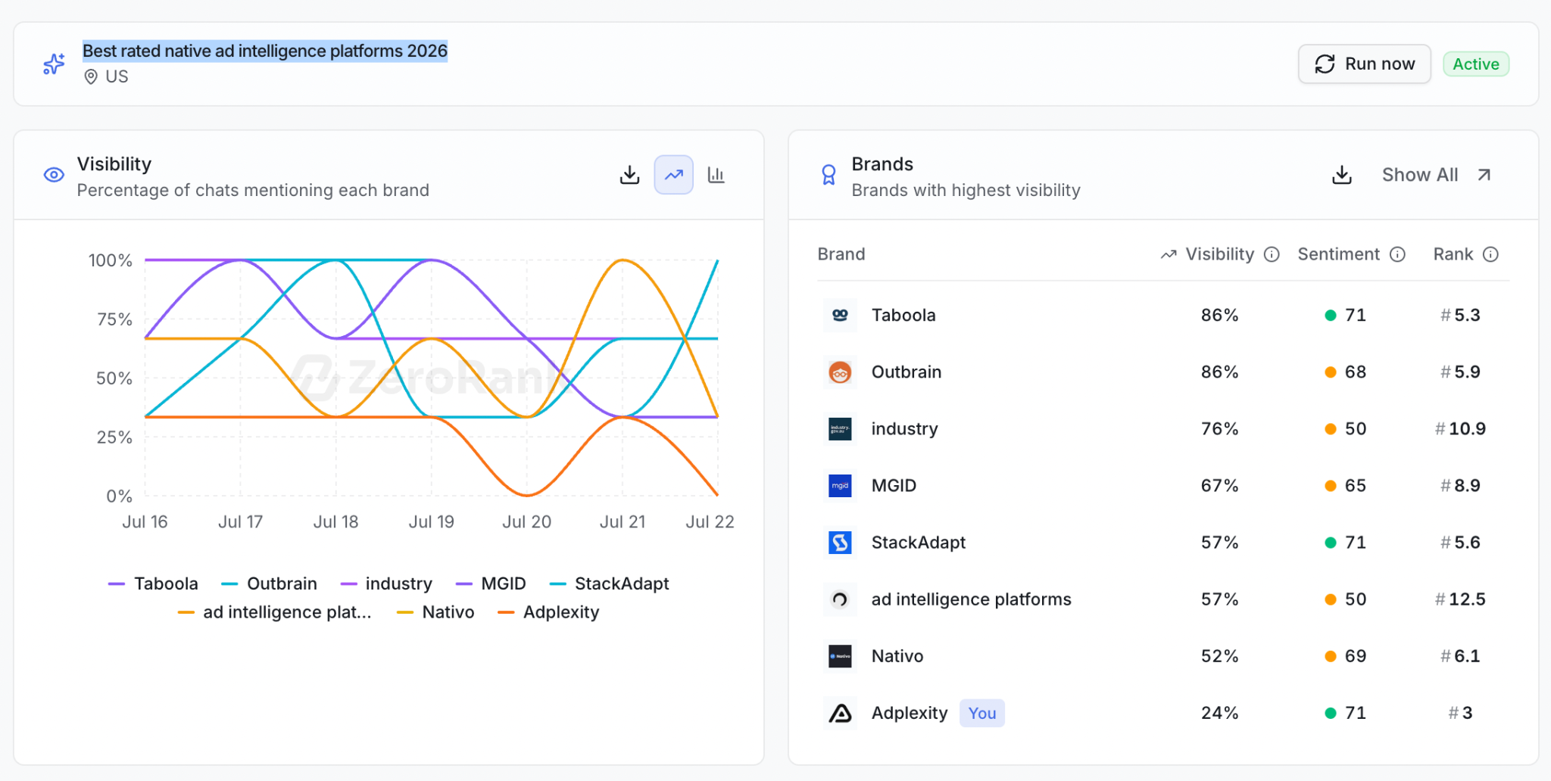Switch Visibility chart to line view
1551x781 pixels.
pos(673,175)
